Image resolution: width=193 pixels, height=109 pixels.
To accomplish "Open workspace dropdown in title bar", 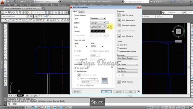I will point(47,2).
